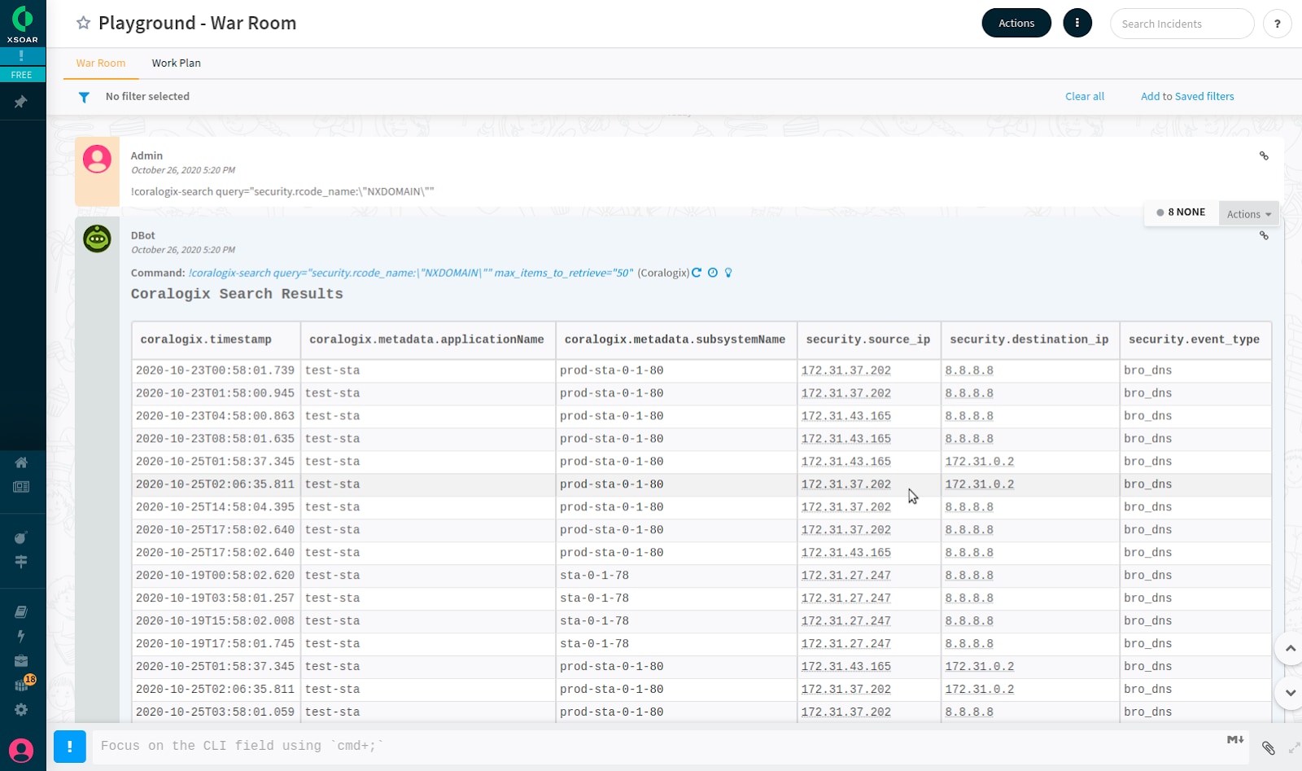This screenshot has height=771, width=1302.
Task: Expand the CLI input with the arrows icon
Action: pos(1294,747)
